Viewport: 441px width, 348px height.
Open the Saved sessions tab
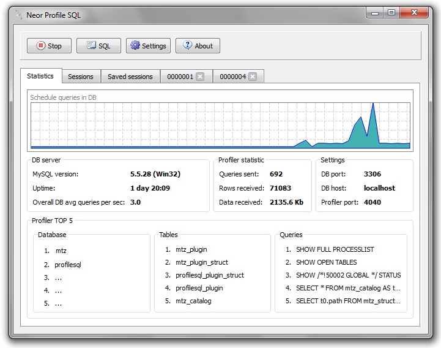(130, 77)
